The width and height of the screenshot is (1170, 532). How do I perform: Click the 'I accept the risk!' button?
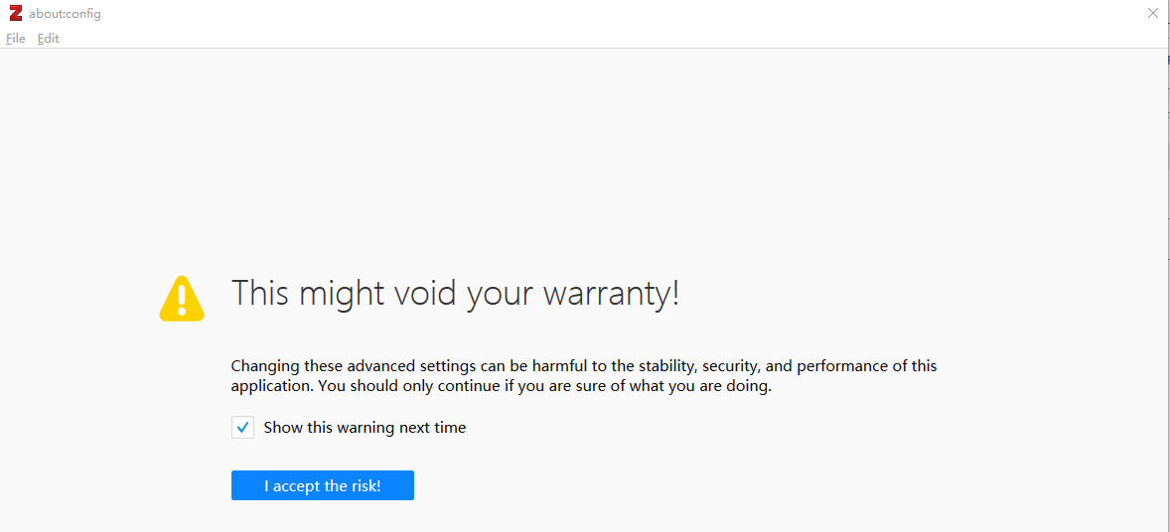(x=323, y=485)
